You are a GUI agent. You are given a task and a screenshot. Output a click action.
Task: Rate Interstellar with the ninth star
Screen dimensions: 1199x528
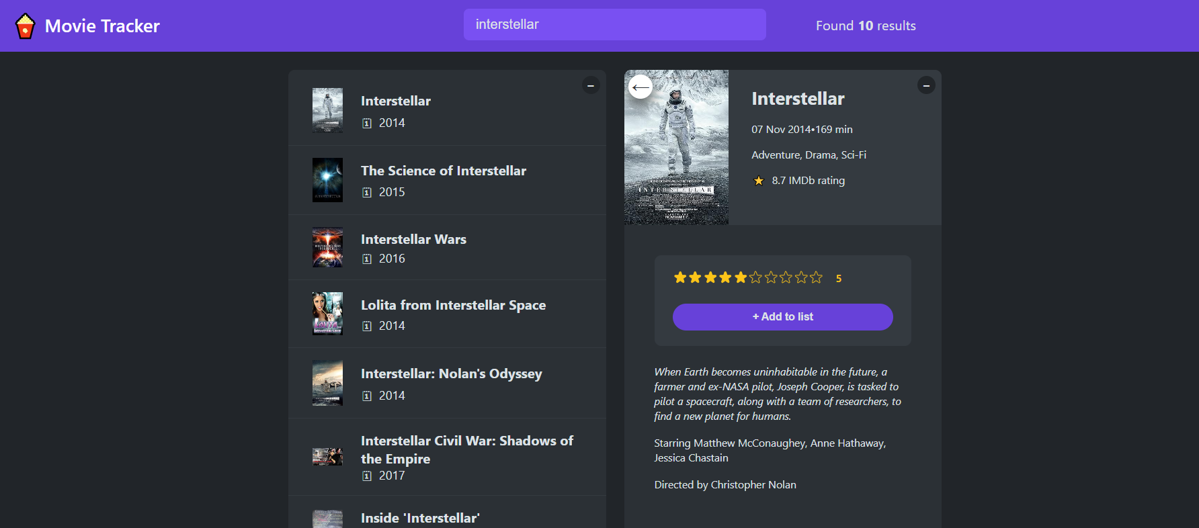coord(801,277)
